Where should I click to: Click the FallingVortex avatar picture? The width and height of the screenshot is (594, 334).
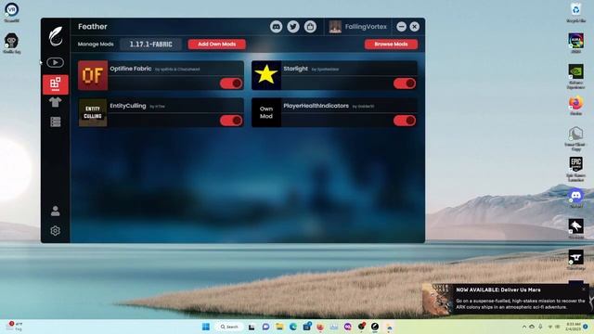pos(335,27)
